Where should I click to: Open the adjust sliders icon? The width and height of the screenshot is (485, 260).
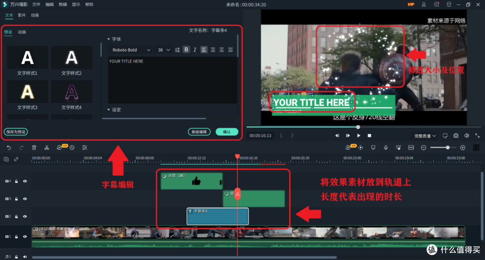click(84, 147)
